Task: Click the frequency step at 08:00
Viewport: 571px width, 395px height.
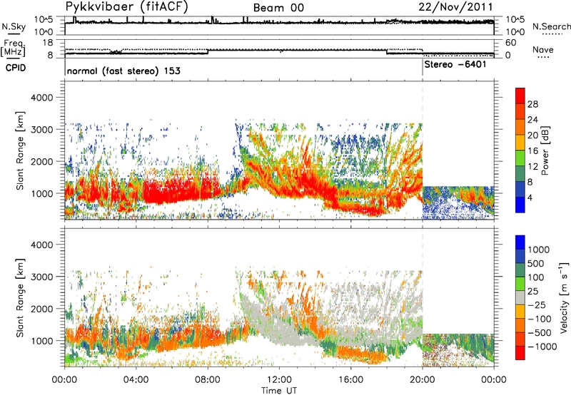Action: 208,51
